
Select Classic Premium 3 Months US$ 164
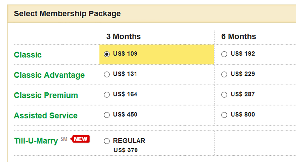[x=107, y=95]
